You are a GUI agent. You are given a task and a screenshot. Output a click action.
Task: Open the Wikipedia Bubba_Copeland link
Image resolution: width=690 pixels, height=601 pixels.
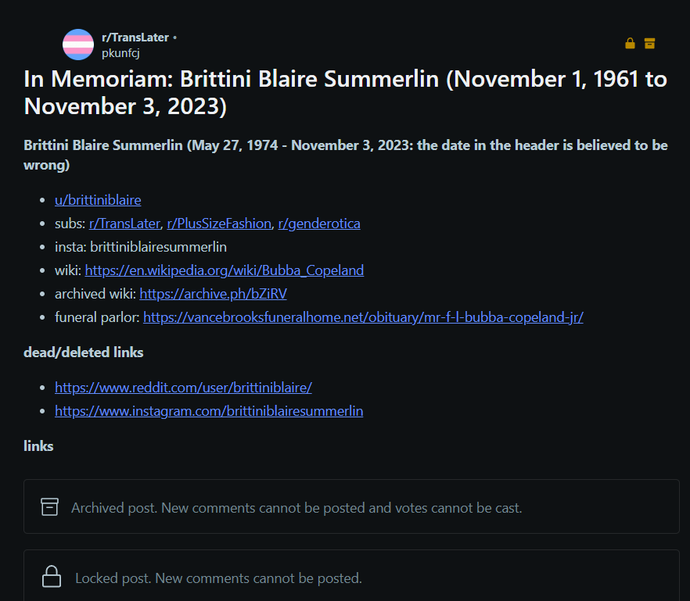tap(225, 270)
